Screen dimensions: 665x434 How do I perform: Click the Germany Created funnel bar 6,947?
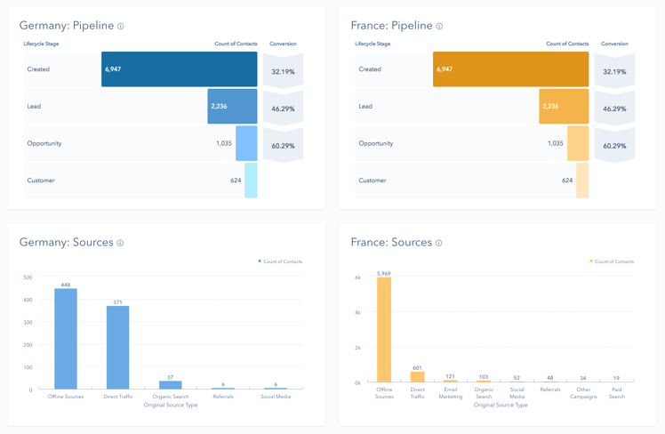(179, 69)
